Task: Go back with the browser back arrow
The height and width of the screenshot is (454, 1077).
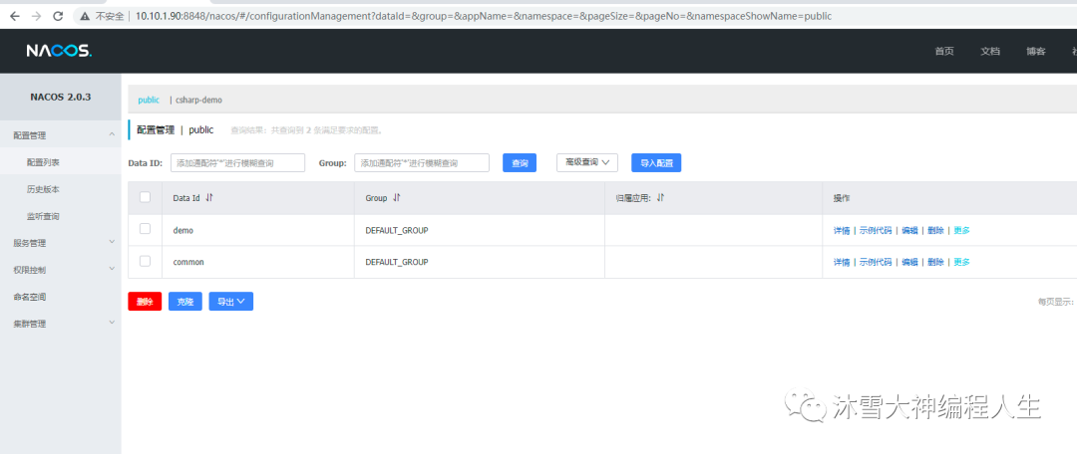Action: 14,16
